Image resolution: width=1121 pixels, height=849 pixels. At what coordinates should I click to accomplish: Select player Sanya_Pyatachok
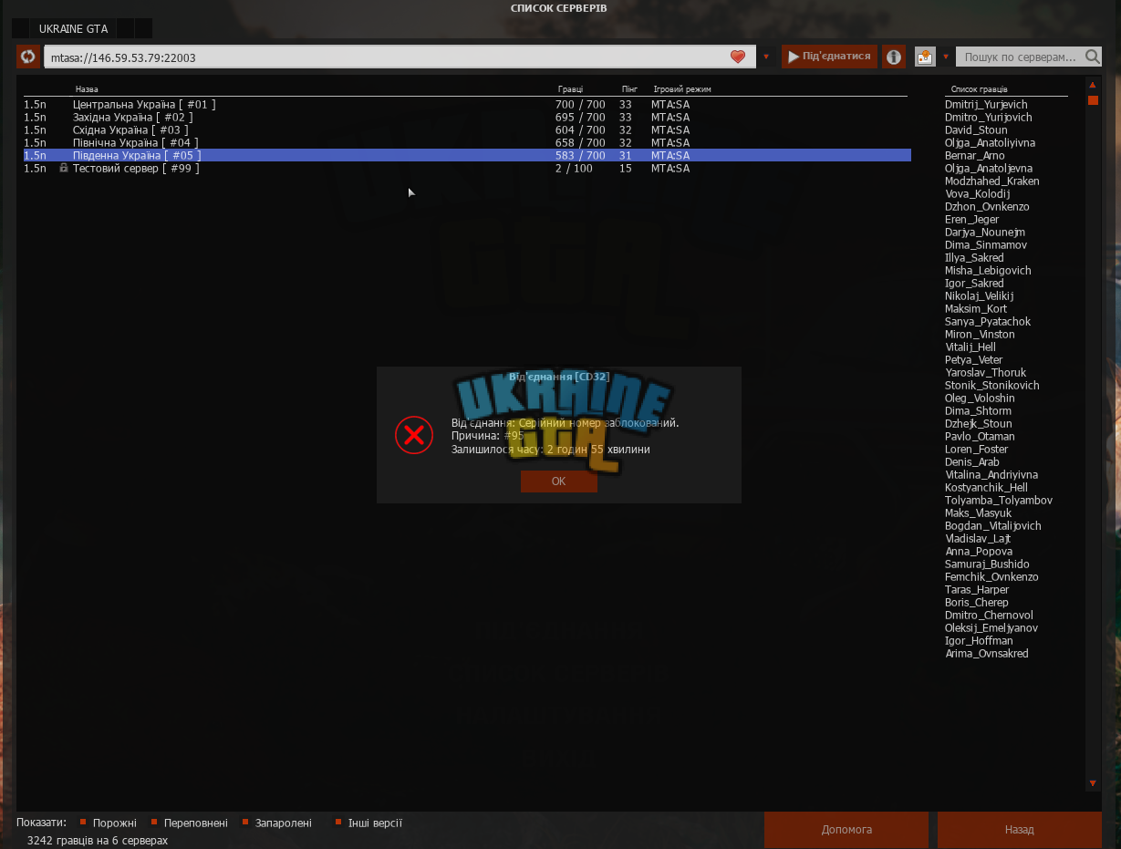click(x=988, y=322)
